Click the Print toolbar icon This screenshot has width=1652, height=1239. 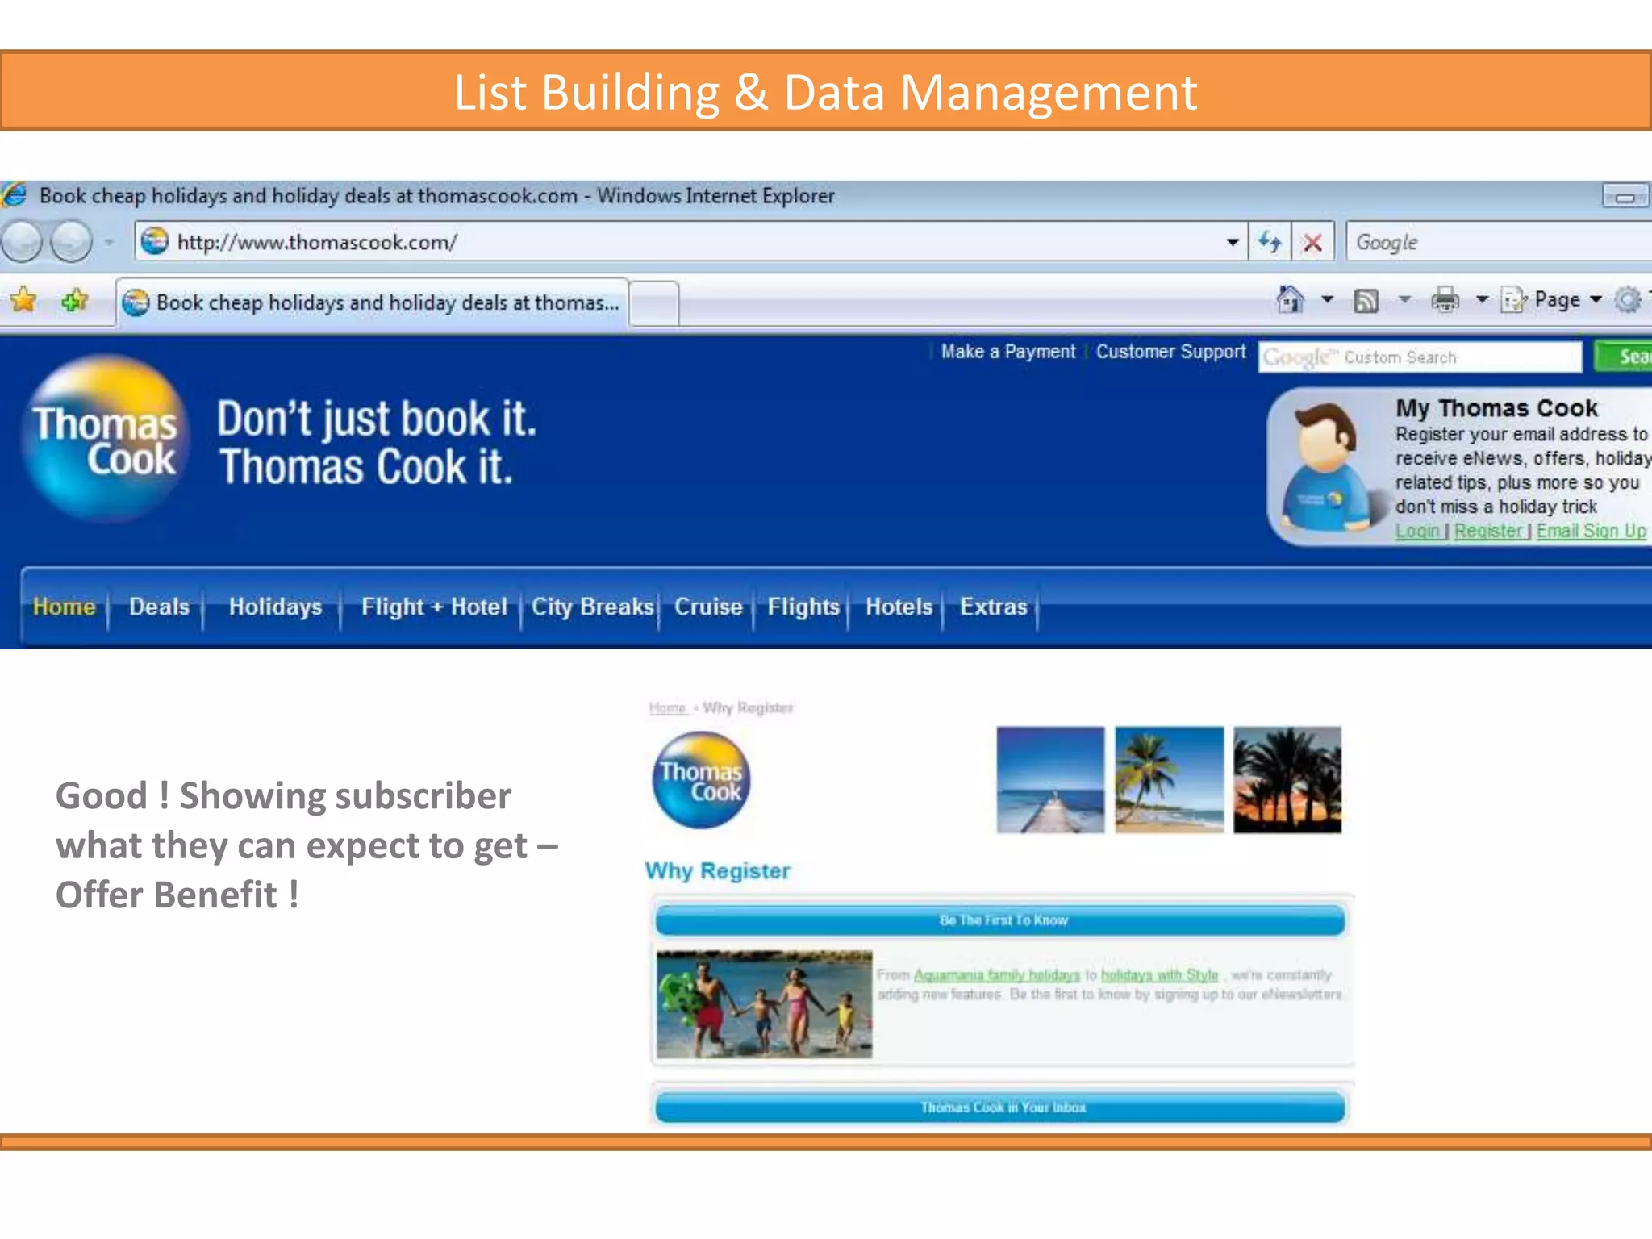[x=1445, y=300]
